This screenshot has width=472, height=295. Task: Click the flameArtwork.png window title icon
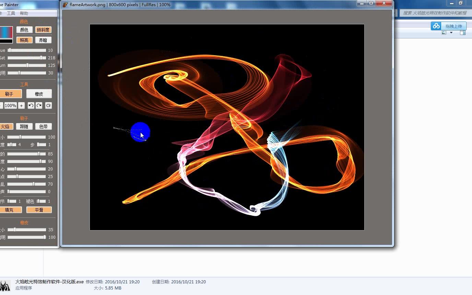[x=65, y=5]
